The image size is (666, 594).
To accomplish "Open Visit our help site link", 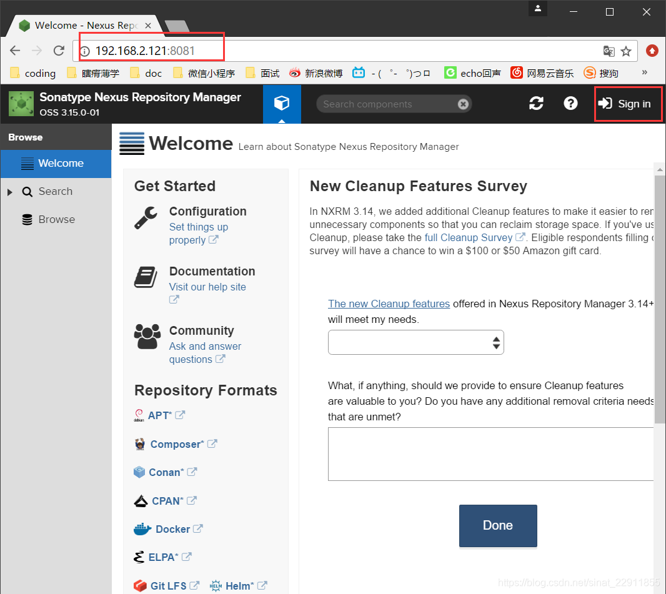I will 207,287.
